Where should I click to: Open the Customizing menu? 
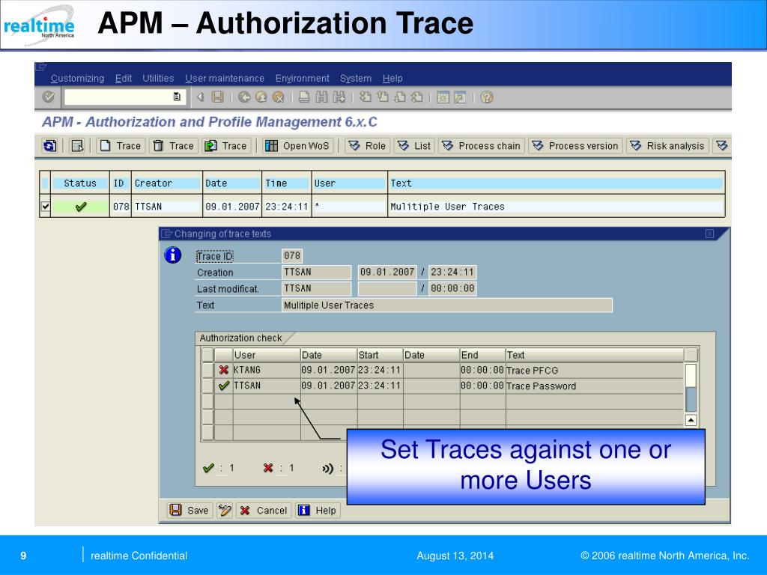(77, 78)
